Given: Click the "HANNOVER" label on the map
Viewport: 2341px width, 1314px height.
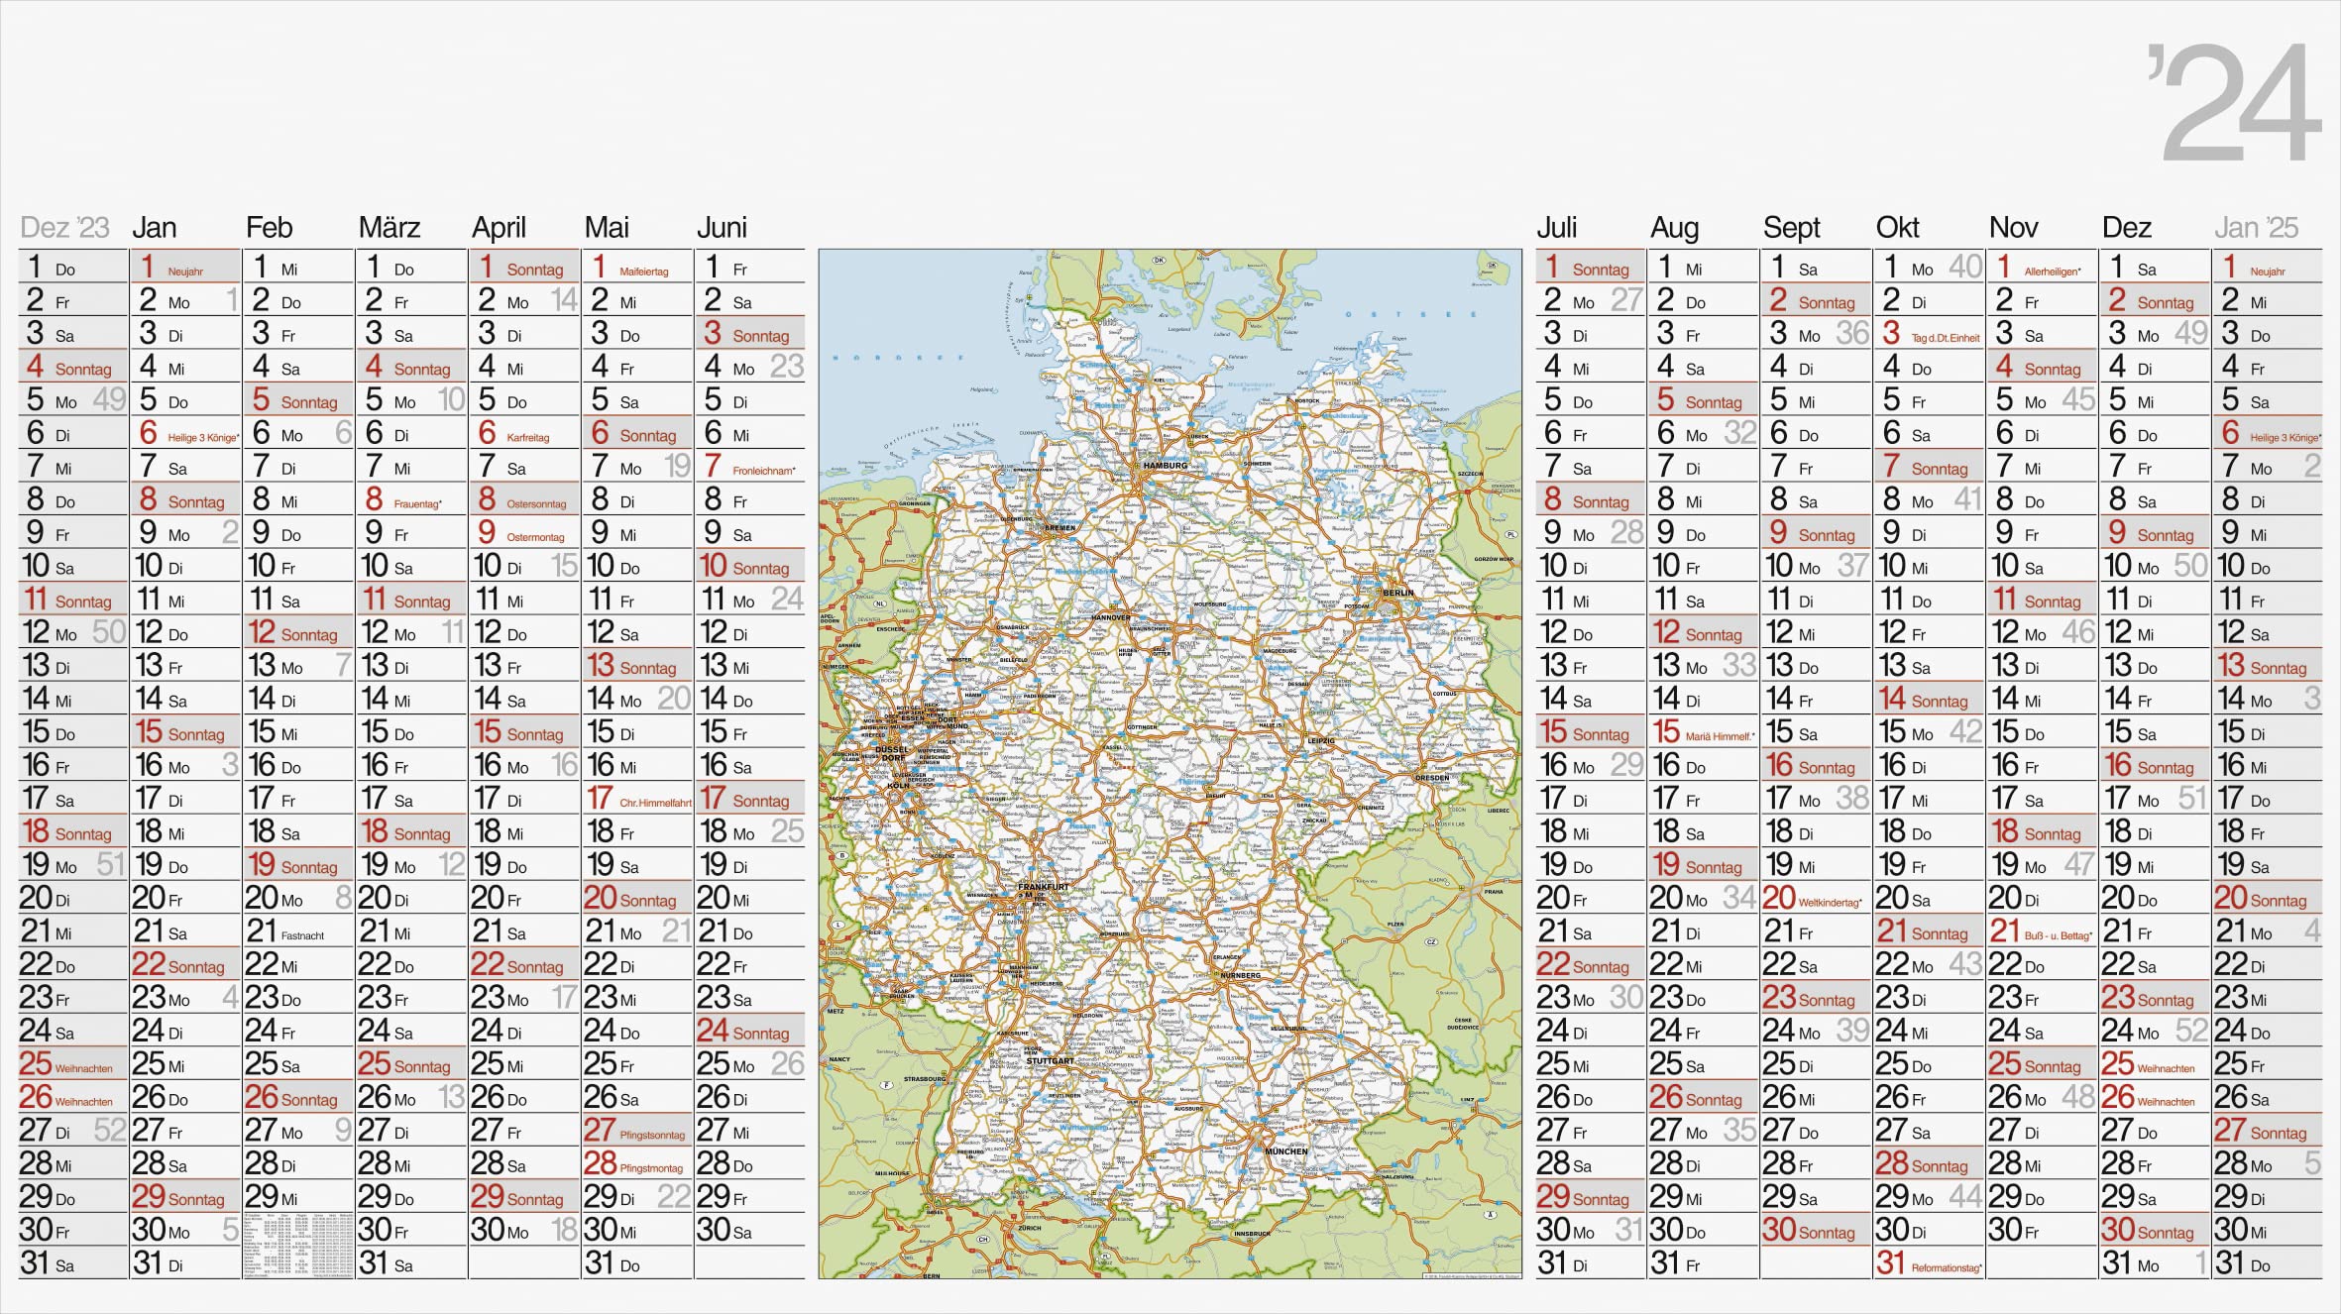Looking at the screenshot, I should pos(1111,616).
